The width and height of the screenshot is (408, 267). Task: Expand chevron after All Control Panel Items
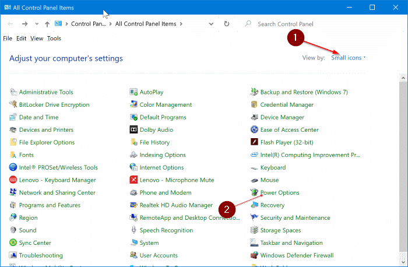click(x=181, y=24)
